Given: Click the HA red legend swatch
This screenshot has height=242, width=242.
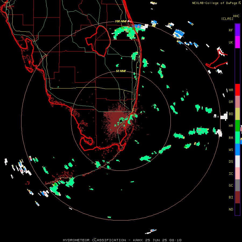Looking at the screenshot, I should pos(237,90).
